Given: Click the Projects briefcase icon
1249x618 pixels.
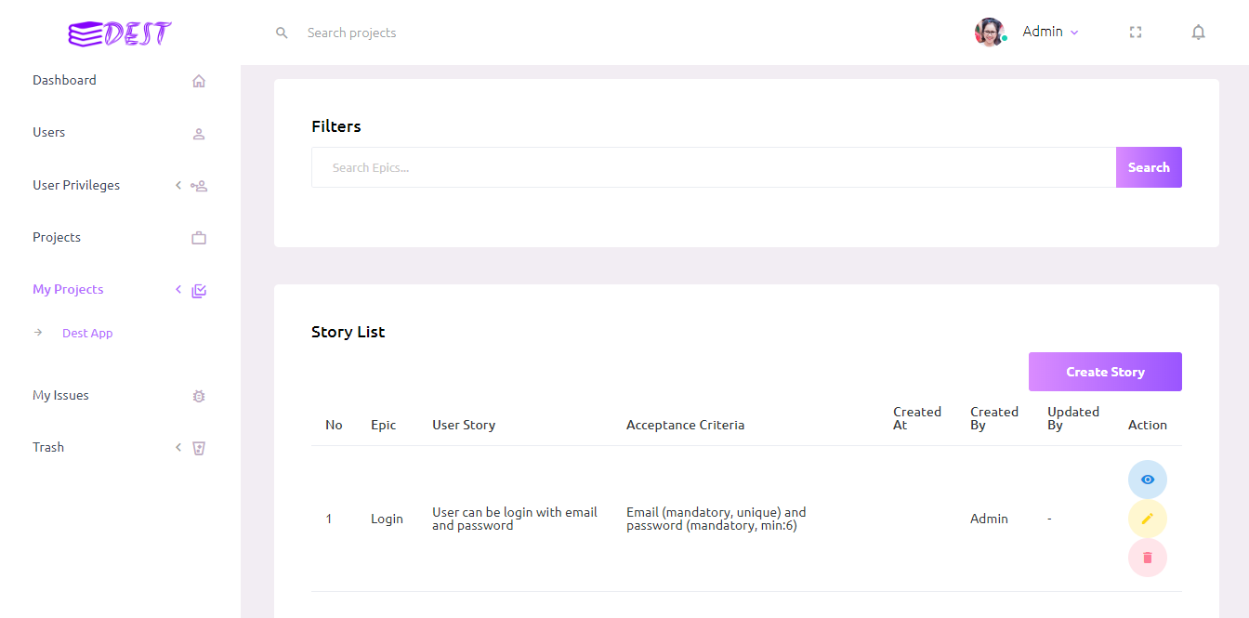Looking at the screenshot, I should 199,238.
